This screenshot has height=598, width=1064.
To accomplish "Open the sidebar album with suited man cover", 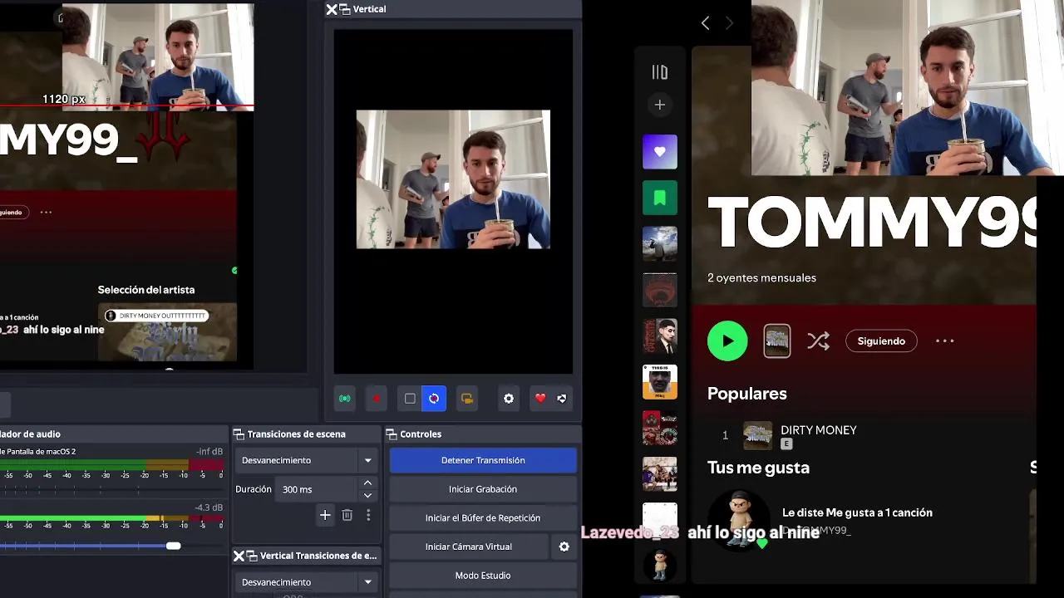I will pos(660,336).
